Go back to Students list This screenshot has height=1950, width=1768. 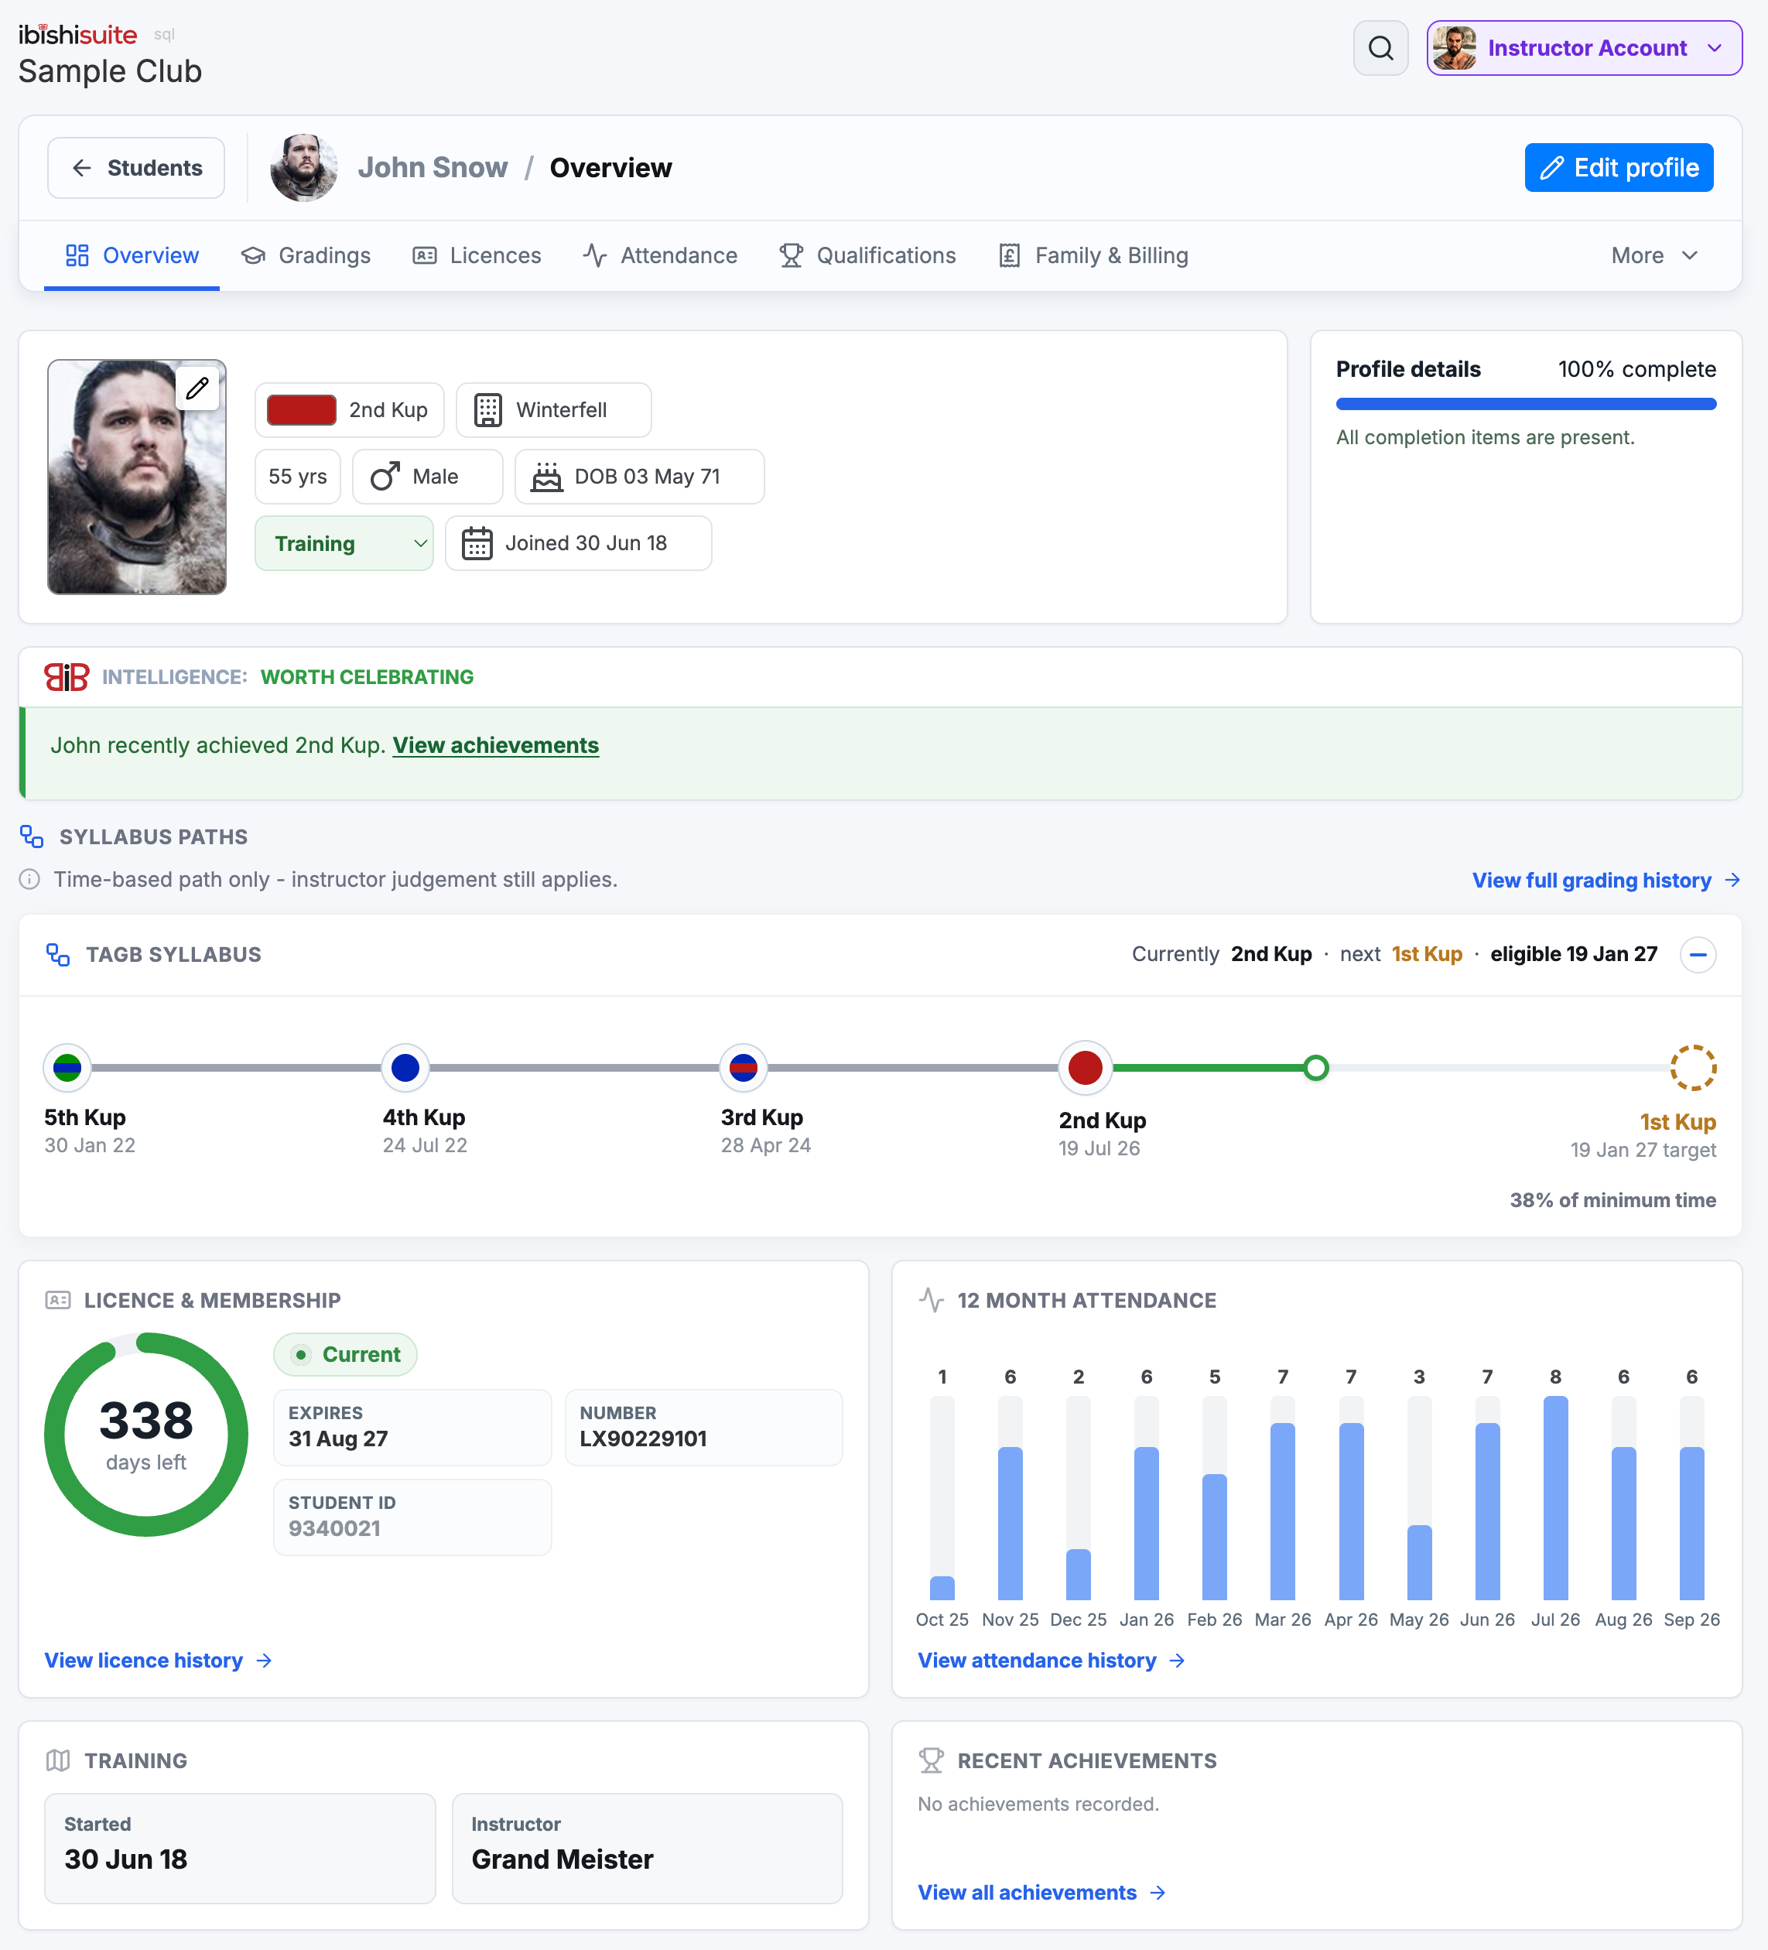136,167
